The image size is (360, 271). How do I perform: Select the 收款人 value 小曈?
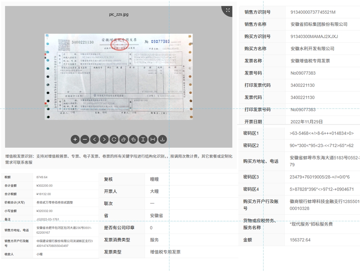coord(40,254)
